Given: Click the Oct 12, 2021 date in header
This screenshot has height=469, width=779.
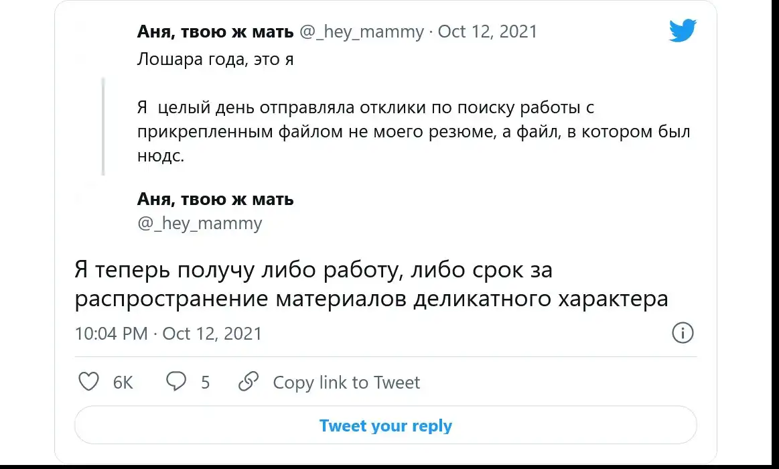Looking at the screenshot, I should (x=487, y=31).
